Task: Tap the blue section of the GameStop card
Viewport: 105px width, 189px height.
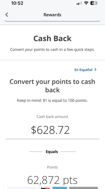Action: click(x=60, y=188)
